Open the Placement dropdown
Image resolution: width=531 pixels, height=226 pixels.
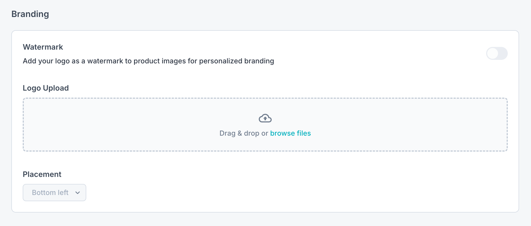point(54,193)
